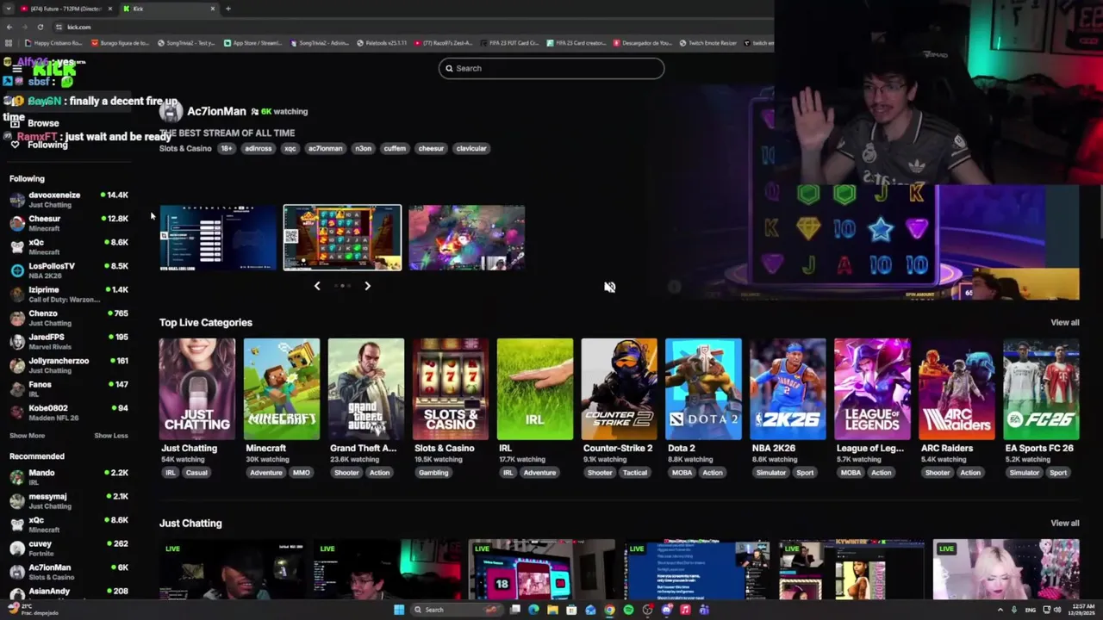Open View all for Top Live Categories
Viewport: 1103px width, 620px height.
point(1064,322)
